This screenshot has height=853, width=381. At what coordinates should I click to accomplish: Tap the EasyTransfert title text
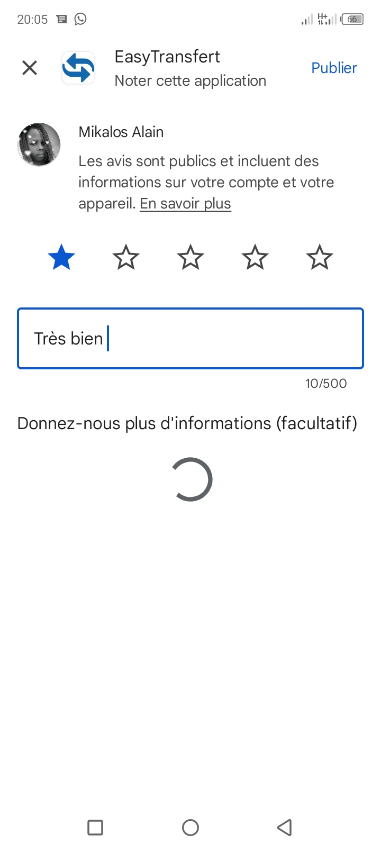(167, 57)
